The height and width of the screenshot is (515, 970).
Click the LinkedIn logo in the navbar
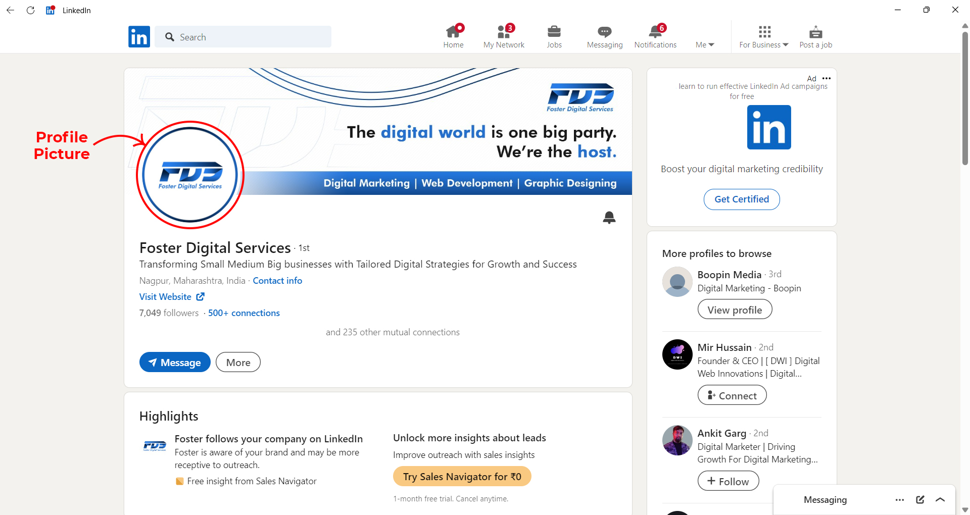(139, 37)
